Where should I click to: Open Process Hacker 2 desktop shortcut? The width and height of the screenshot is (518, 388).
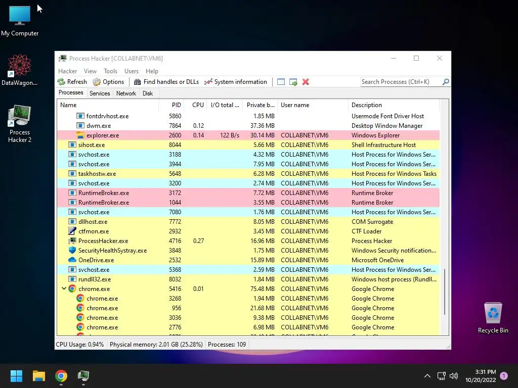click(x=20, y=124)
